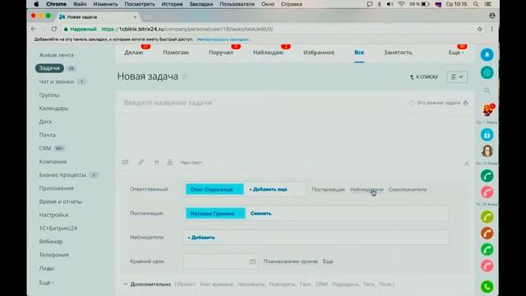This screenshot has height=296, width=526.
Task: Open the История menu in the menu bar
Action: click(172, 4)
